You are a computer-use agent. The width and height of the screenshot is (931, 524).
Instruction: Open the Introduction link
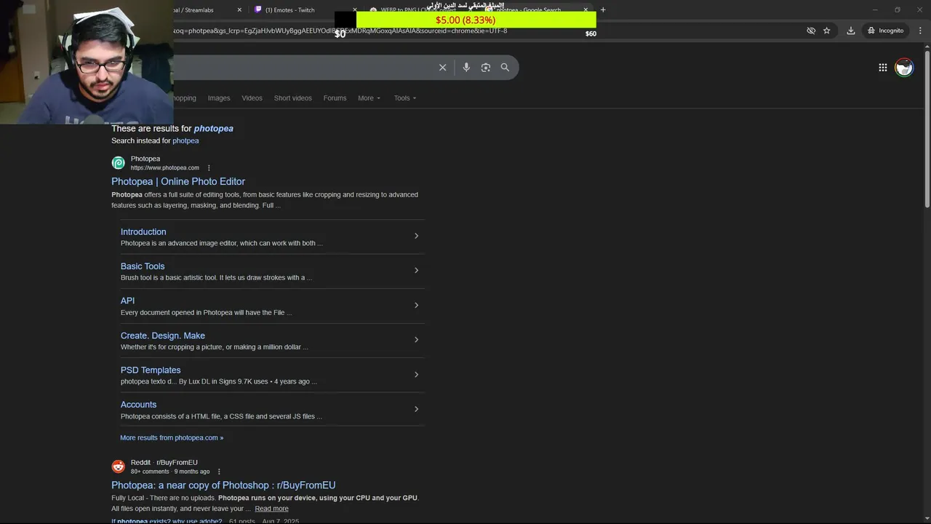pyautogui.click(x=143, y=231)
